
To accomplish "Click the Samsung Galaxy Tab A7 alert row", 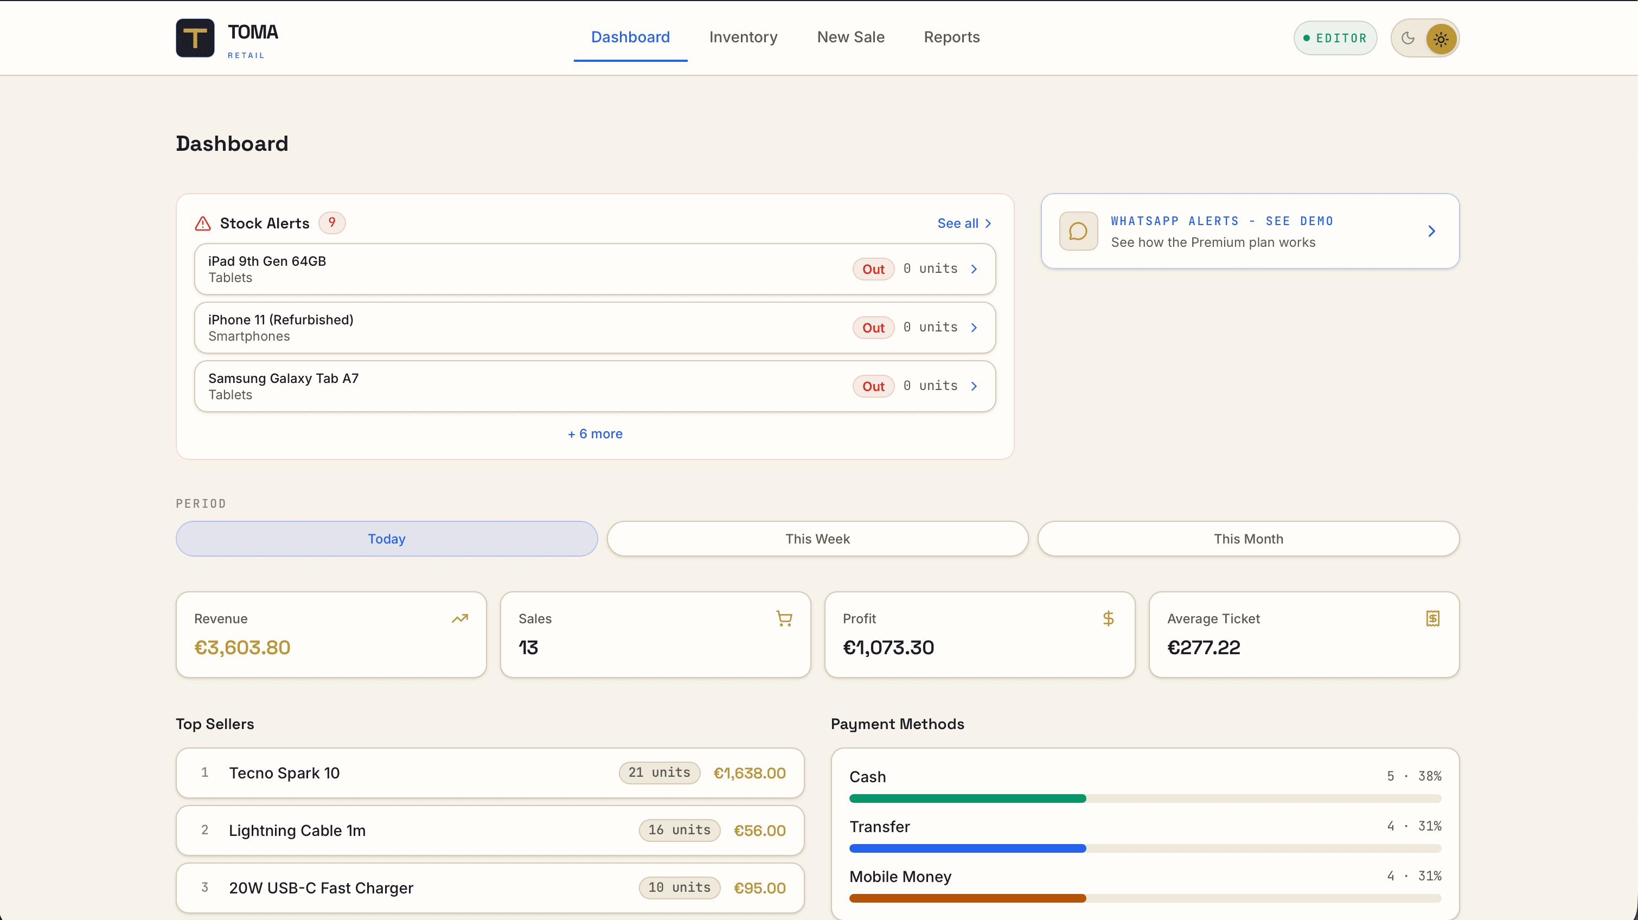I will 595,386.
